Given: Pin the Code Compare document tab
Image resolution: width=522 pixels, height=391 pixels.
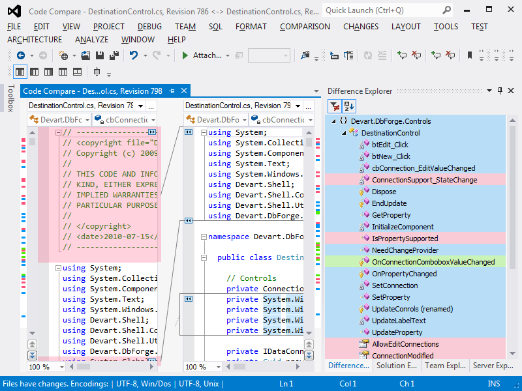Looking at the screenshot, I should (173, 91).
